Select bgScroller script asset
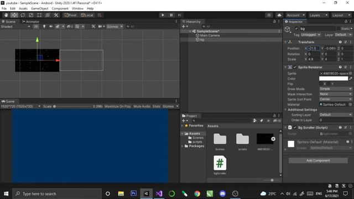The width and height of the screenshot is (354, 199). 220,165
